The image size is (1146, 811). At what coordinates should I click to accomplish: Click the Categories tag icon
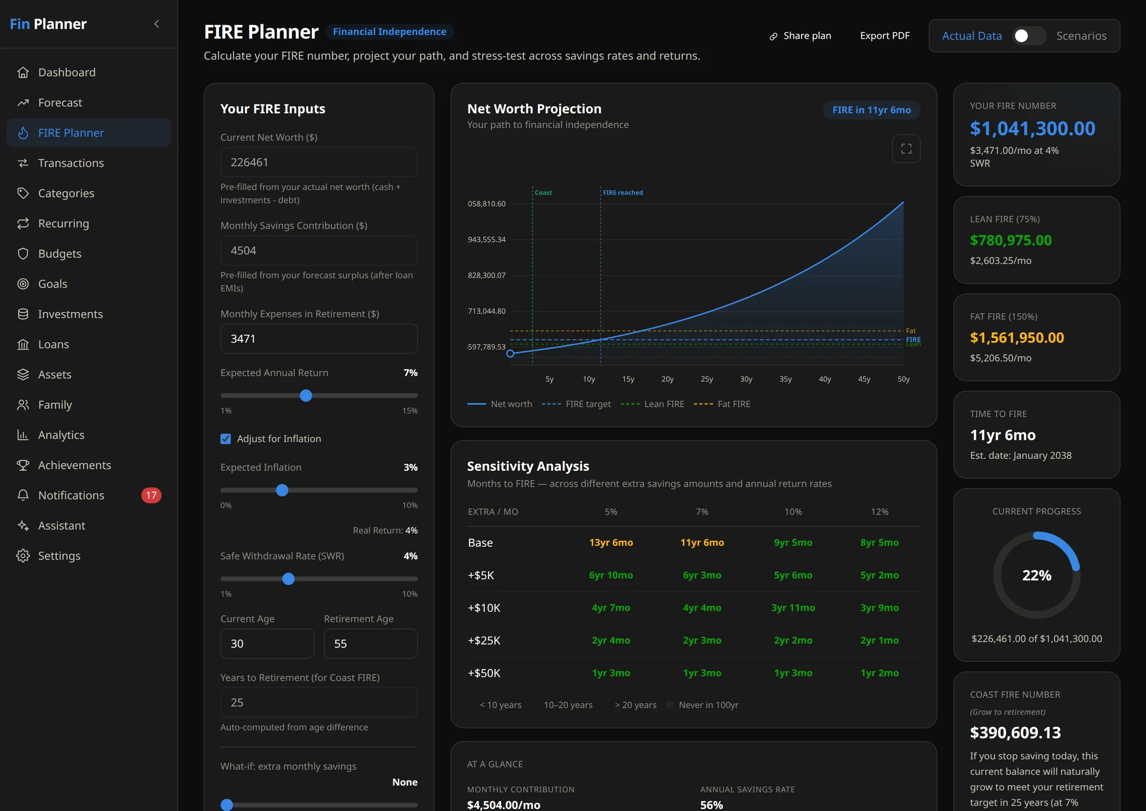coord(23,193)
